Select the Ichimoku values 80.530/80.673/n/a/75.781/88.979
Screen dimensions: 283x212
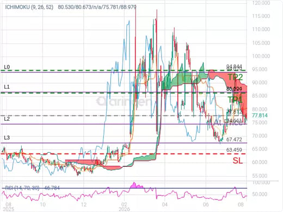(97, 7)
